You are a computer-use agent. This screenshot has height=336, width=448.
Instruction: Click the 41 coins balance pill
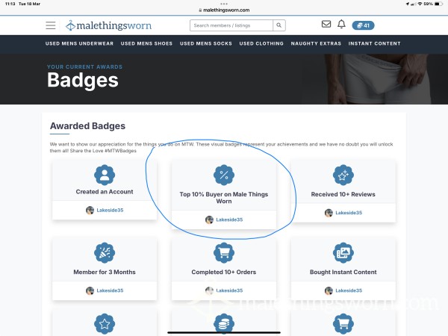363,25
